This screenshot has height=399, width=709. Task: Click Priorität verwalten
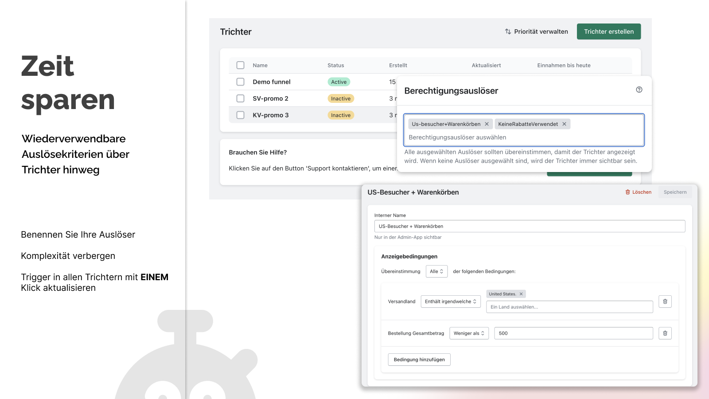(536, 31)
